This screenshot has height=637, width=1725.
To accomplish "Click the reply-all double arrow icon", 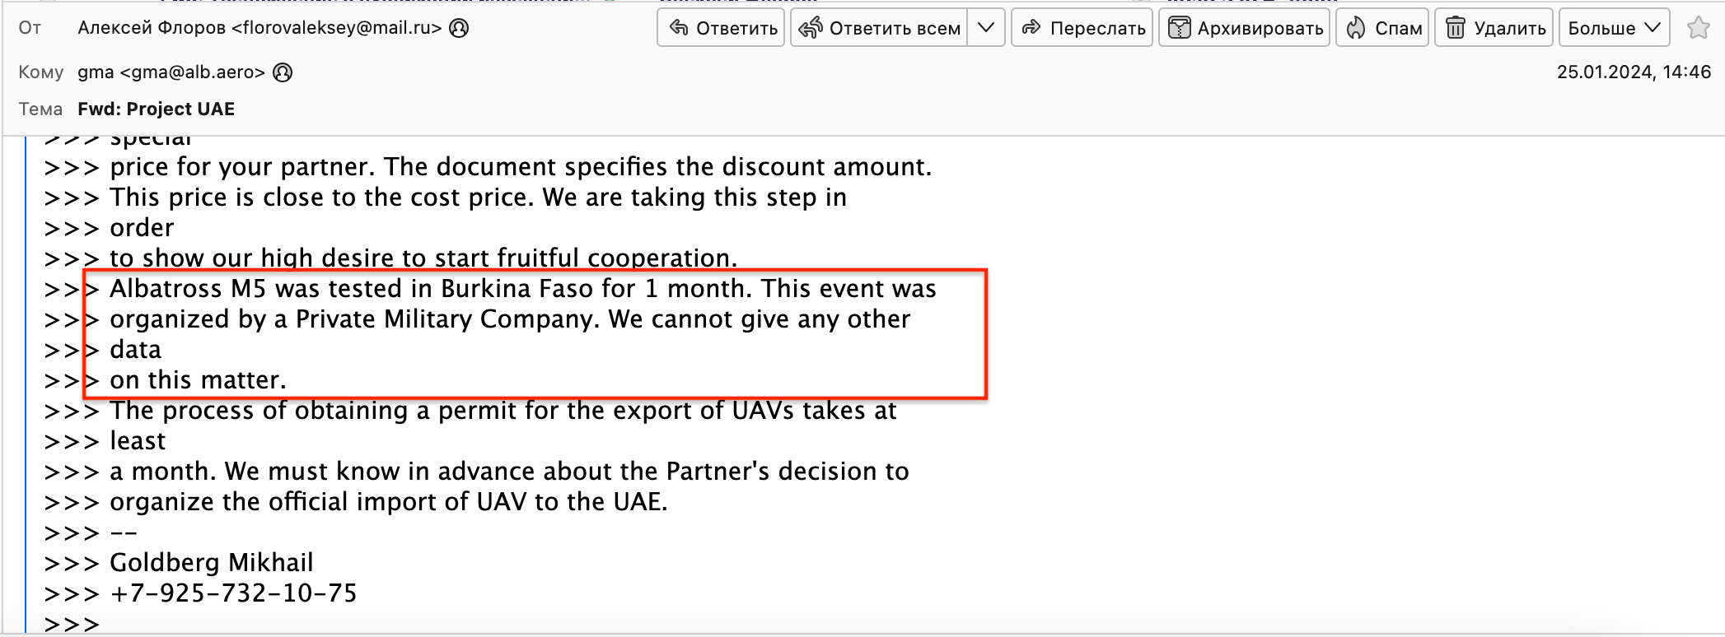I will [x=811, y=28].
